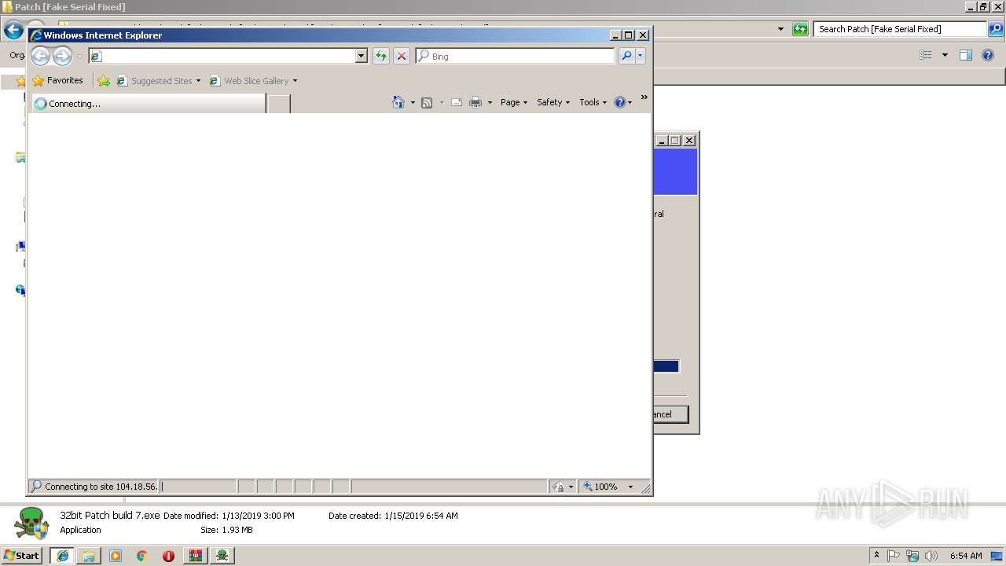Open the Start menu

click(x=21, y=555)
